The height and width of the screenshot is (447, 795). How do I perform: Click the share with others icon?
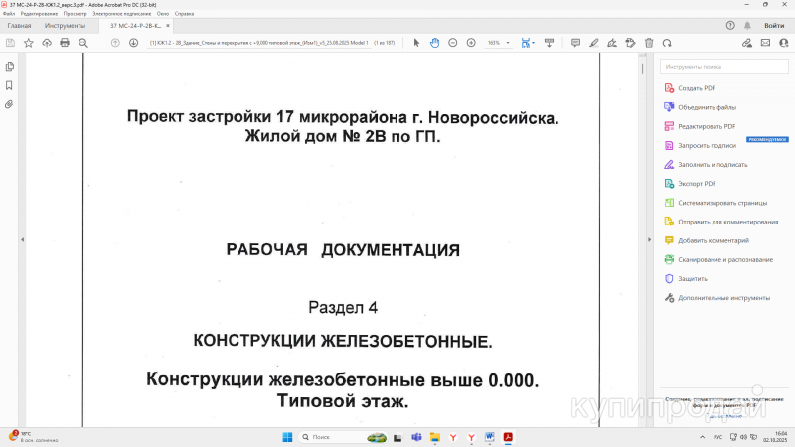pos(784,43)
